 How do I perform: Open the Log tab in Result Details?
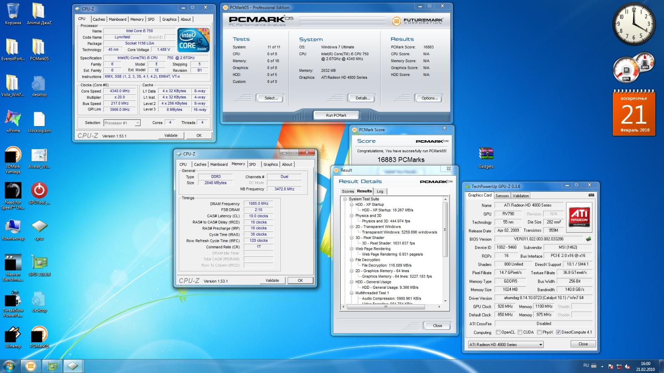[x=380, y=191]
